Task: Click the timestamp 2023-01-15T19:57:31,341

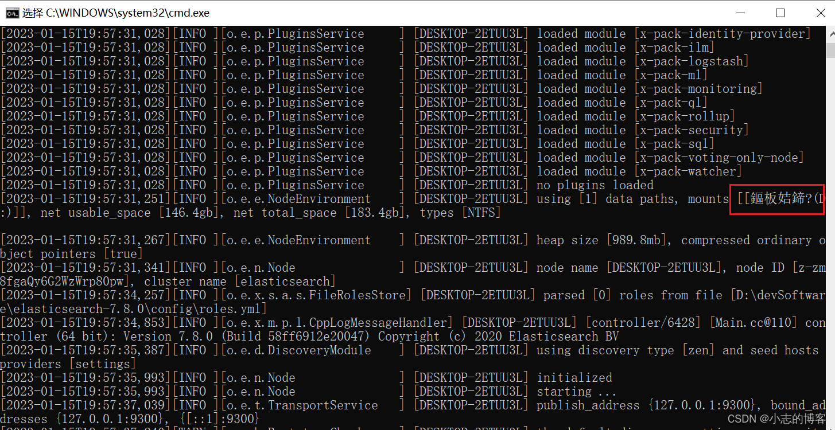Action: point(86,268)
